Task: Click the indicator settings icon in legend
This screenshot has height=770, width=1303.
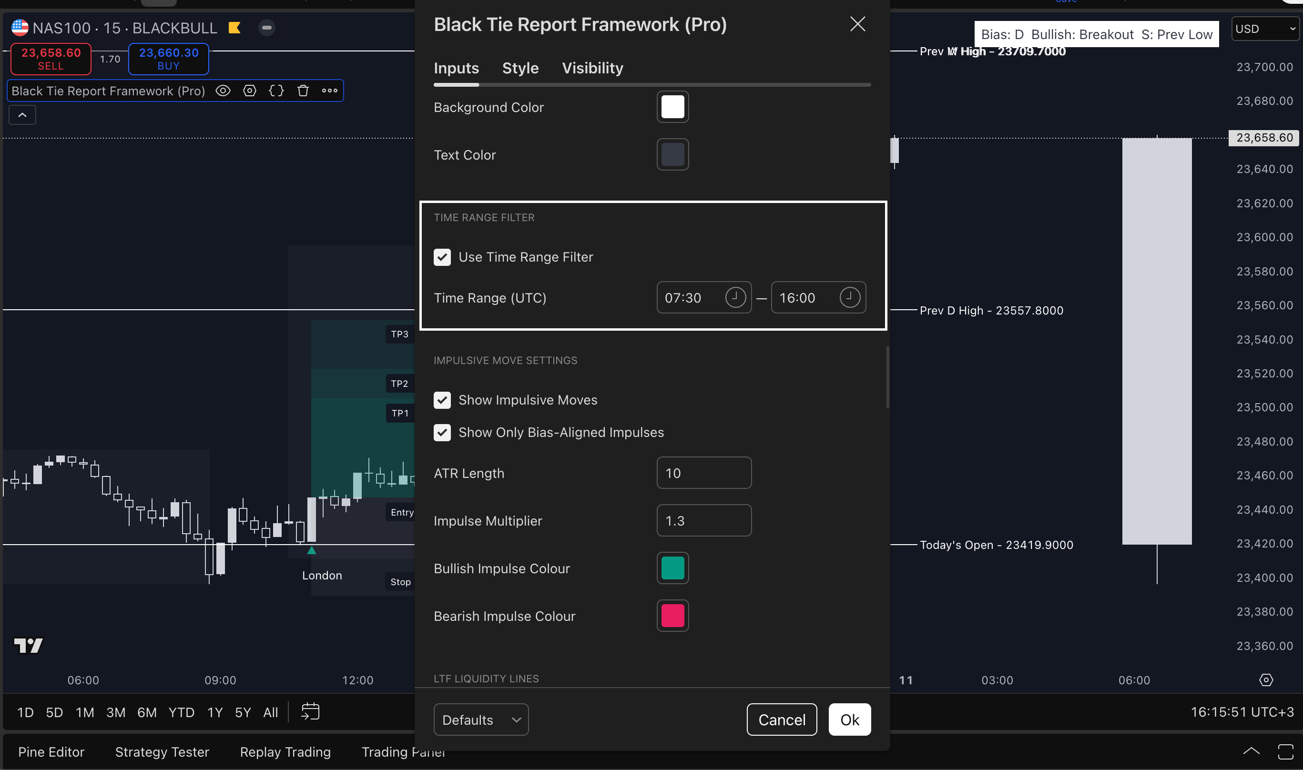Action: 250,91
